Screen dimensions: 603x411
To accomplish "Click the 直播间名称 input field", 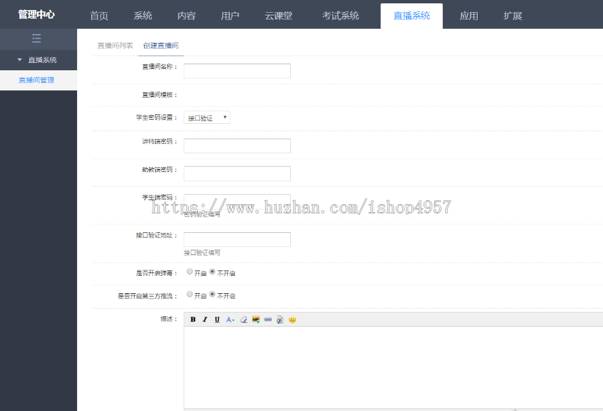I will point(237,70).
